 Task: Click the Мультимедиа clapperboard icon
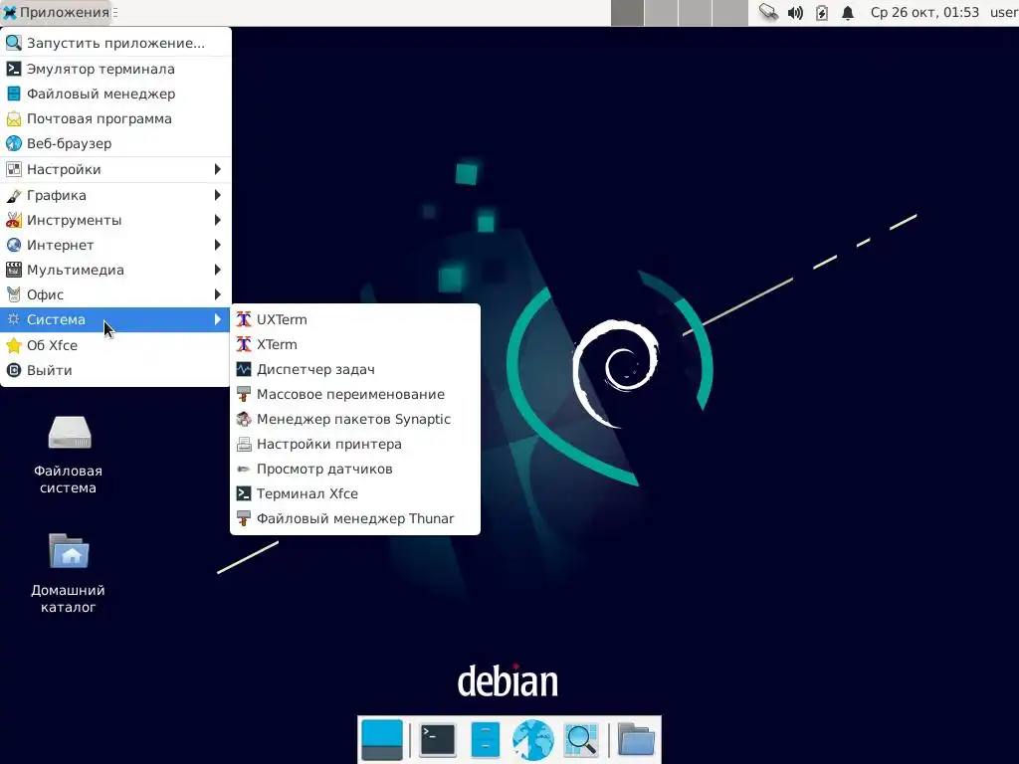(x=14, y=270)
